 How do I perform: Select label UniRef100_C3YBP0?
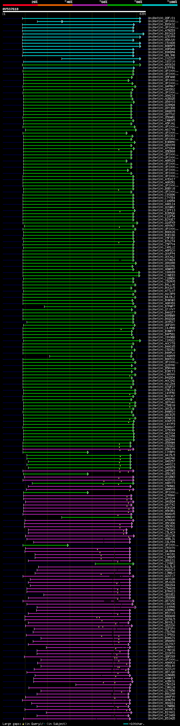click(161, 452)
